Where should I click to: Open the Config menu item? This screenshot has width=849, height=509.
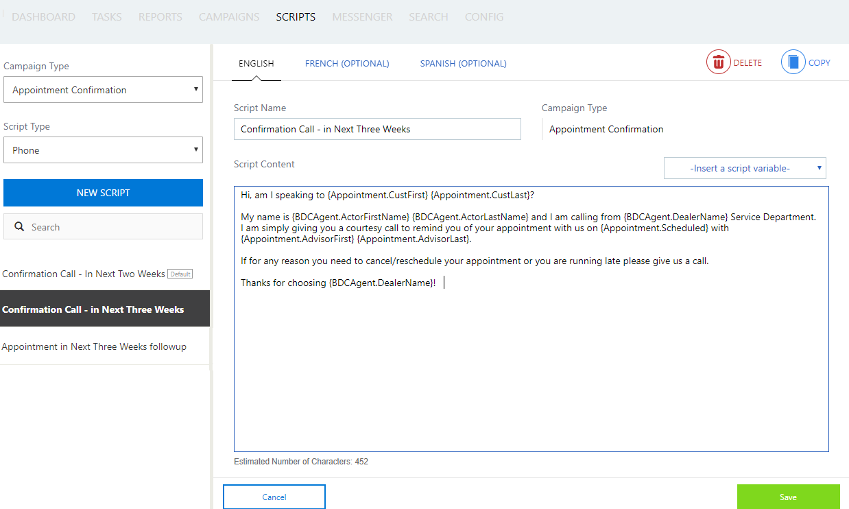coord(483,17)
